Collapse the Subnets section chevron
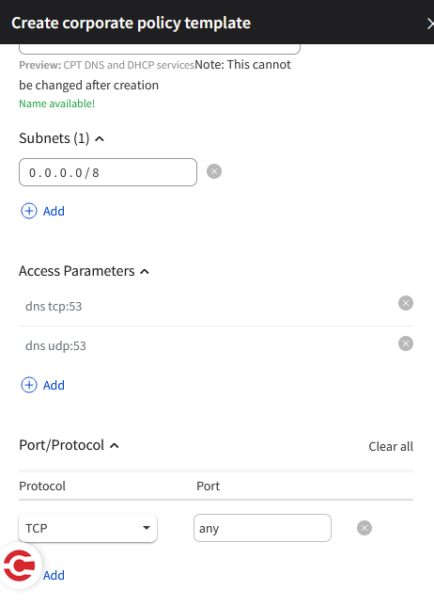The width and height of the screenshot is (434, 606). (100, 138)
